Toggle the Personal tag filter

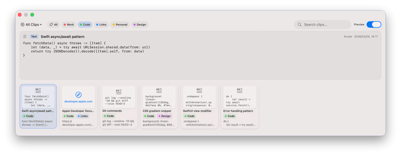click(120, 25)
